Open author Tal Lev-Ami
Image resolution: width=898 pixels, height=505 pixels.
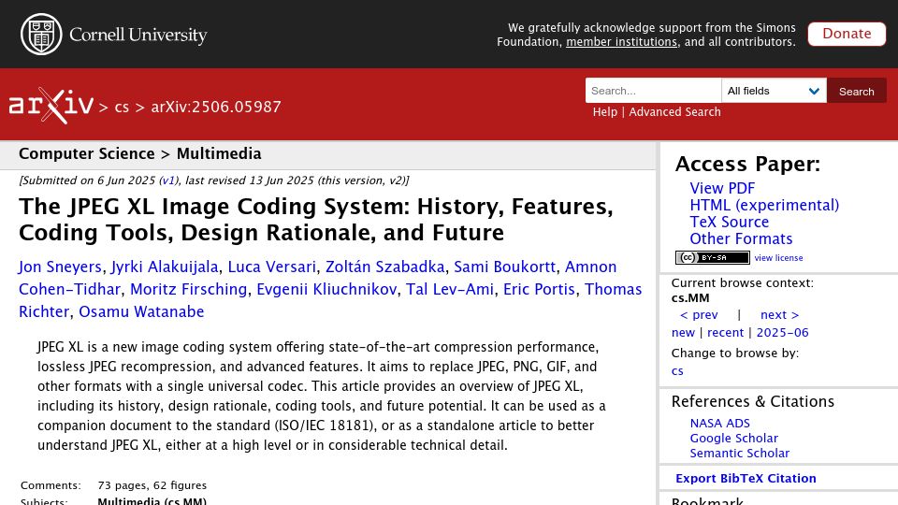pyautogui.click(x=450, y=289)
